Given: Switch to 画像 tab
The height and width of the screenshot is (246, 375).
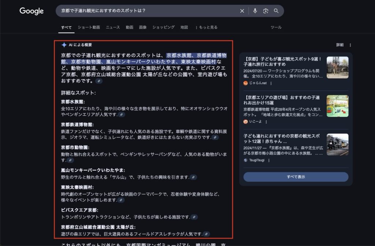Looking at the screenshot, I should point(143,27).
